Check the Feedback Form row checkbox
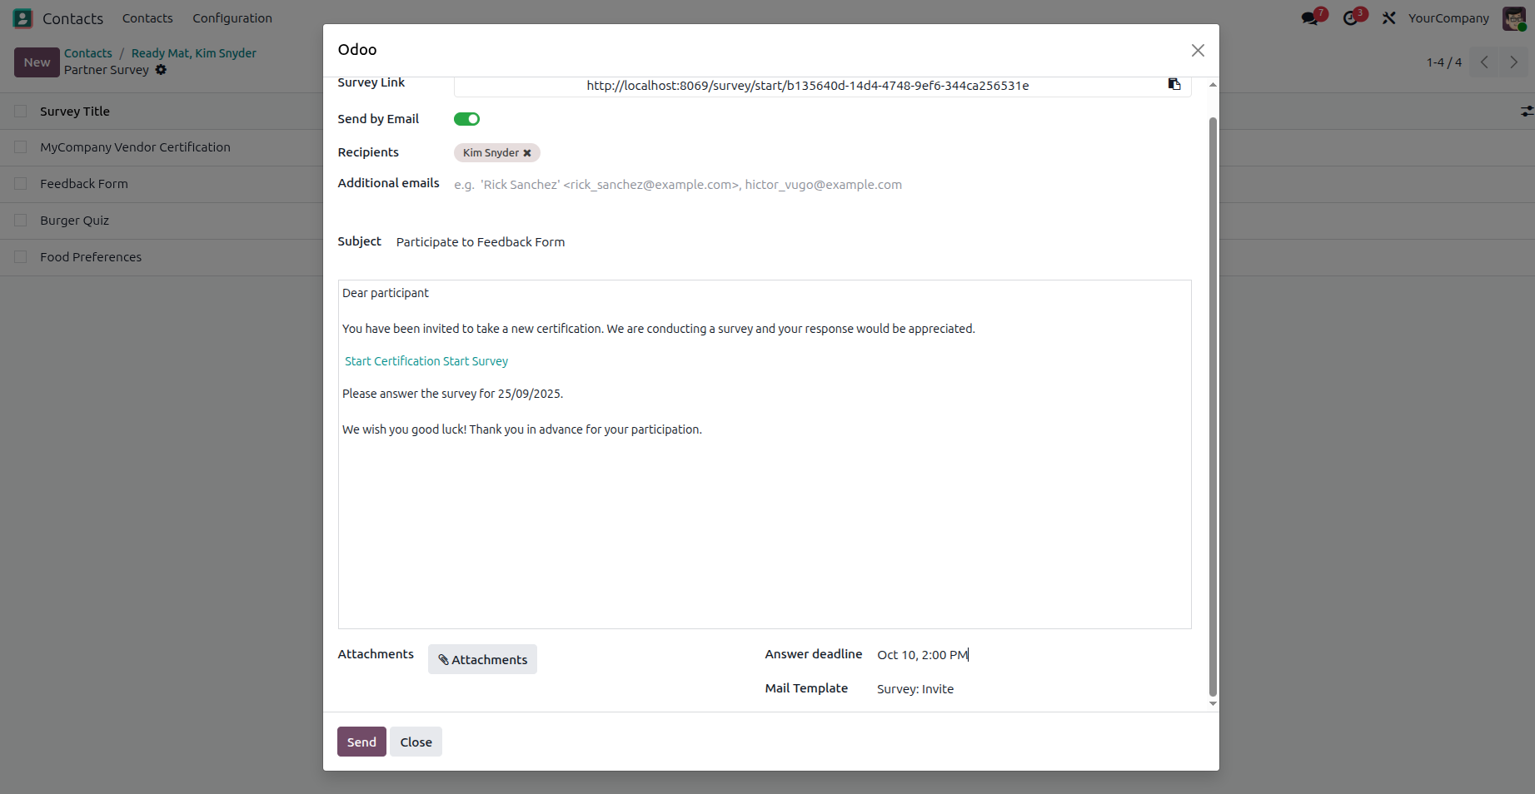 click(21, 184)
